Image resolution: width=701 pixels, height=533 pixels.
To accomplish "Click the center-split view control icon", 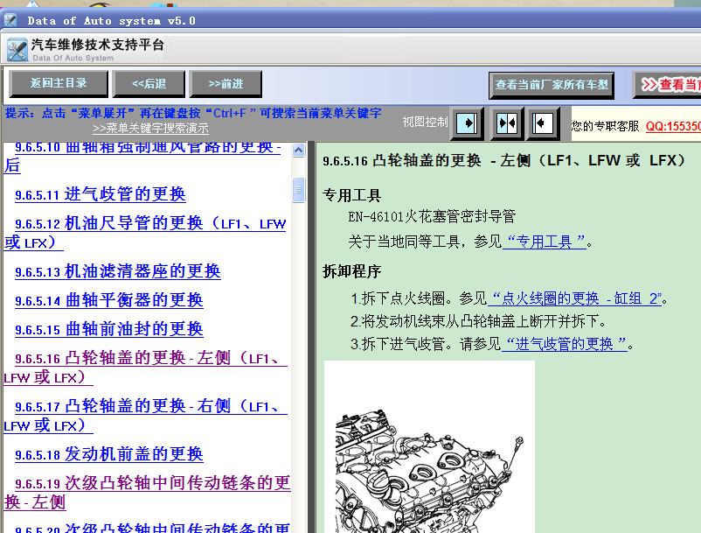I will point(507,123).
